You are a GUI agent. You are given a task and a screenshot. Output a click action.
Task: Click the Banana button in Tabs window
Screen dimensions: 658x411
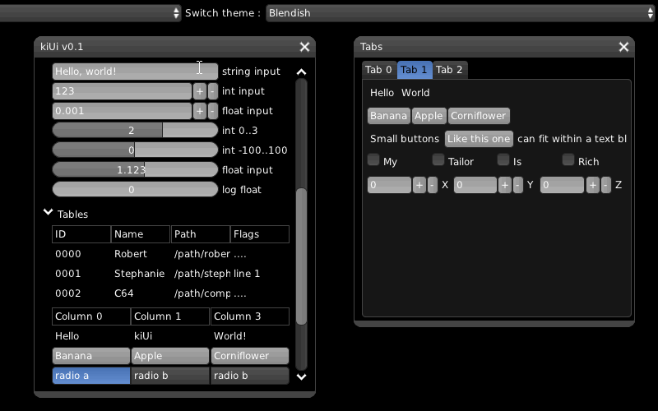pyautogui.click(x=388, y=116)
